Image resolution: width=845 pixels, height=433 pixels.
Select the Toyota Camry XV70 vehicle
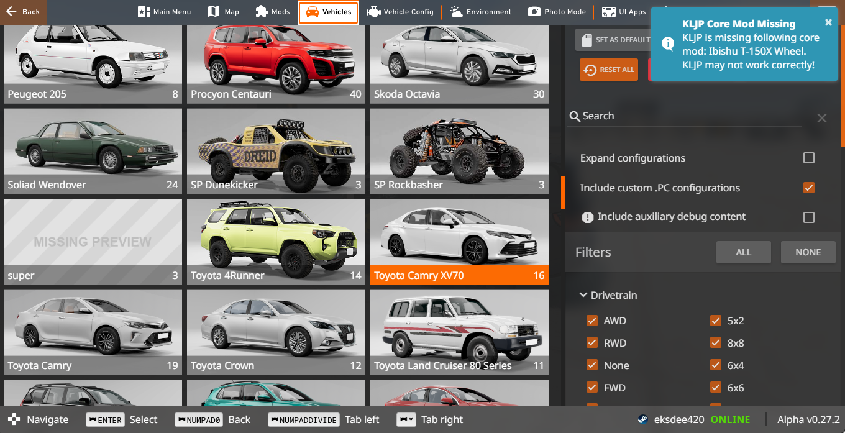pyautogui.click(x=459, y=242)
